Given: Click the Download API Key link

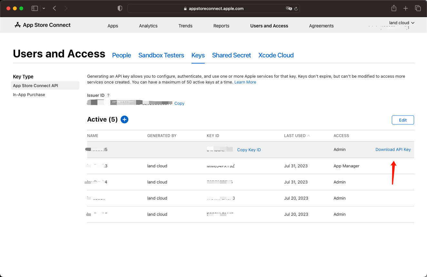Looking at the screenshot, I should click(x=393, y=150).
